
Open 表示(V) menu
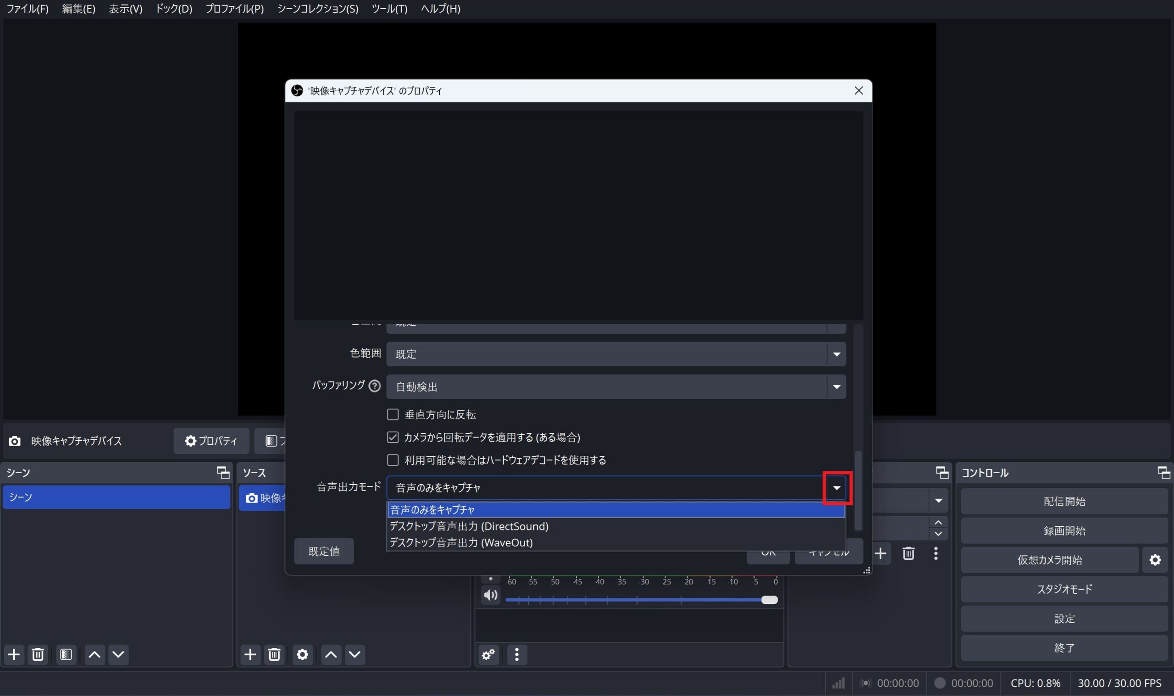(x=126, y=9)
